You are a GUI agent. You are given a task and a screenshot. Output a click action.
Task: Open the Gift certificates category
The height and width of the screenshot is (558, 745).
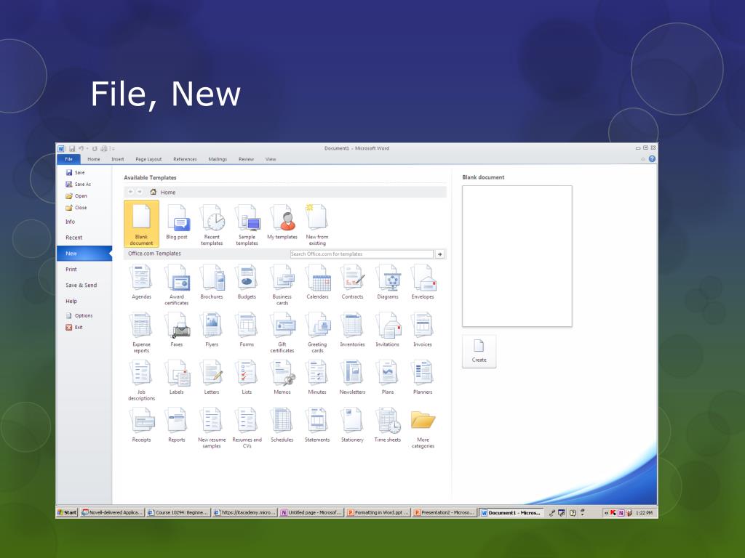point(282,332)
